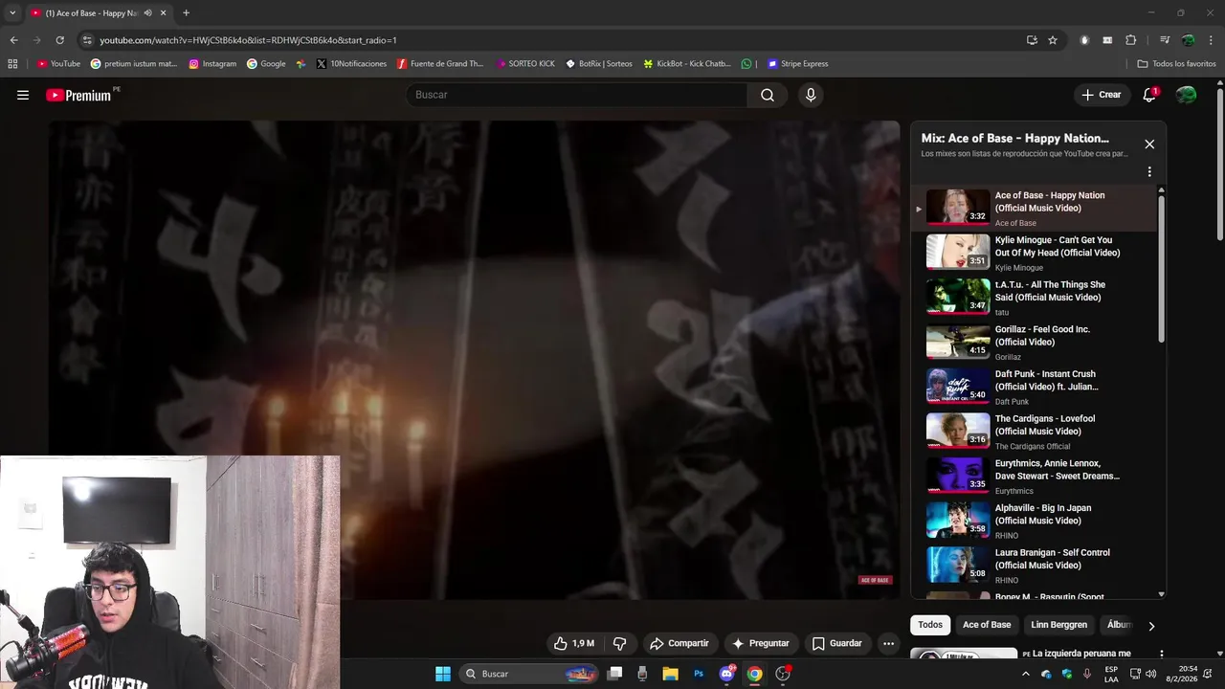Show hidden system tray icons
The height and width of the screenshot is (689, 1225).
click(1026, 674)
